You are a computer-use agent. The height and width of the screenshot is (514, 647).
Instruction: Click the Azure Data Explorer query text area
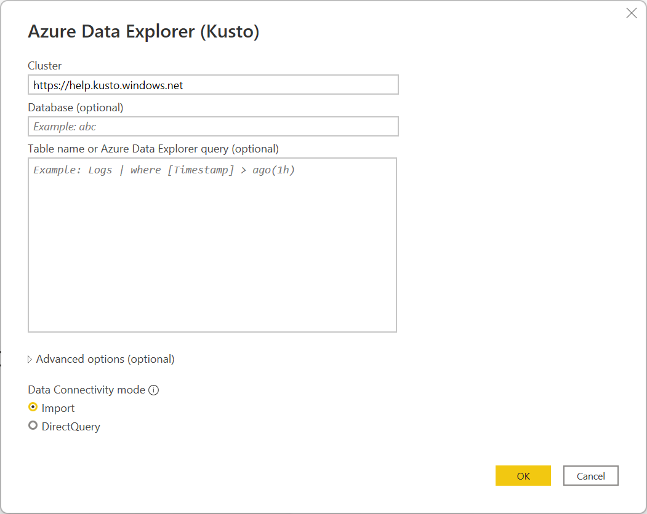tap(212, 244)
